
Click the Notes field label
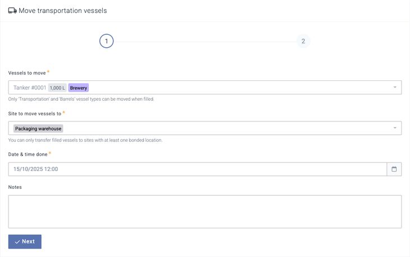(16, 187)
